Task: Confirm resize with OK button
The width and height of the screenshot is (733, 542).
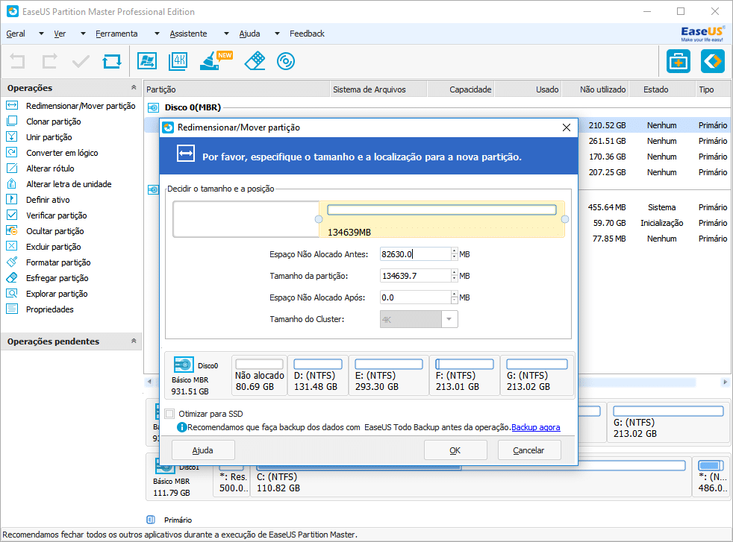Action: click(455, 450)
